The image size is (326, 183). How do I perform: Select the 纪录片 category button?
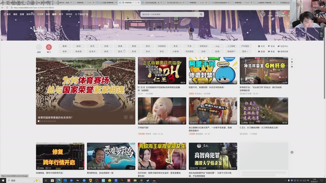(x=93, y=52)
